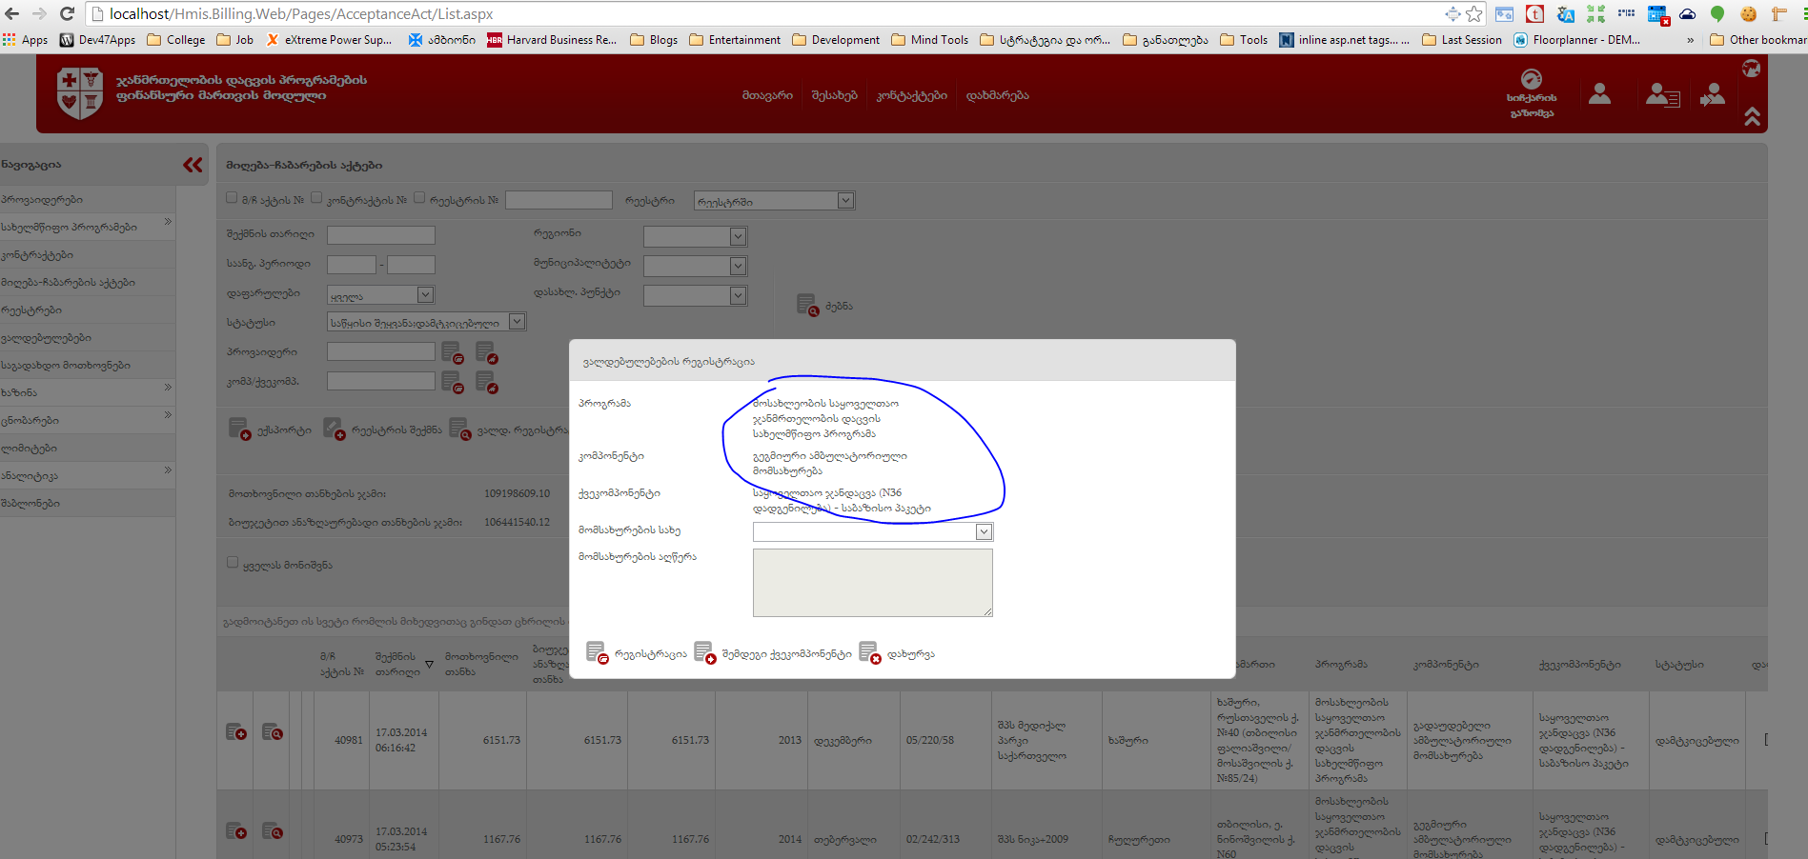This screenshot has height=859, width=1808.
Task: Close the dialog with the დახურვა icon
Action: pos(869,652)
